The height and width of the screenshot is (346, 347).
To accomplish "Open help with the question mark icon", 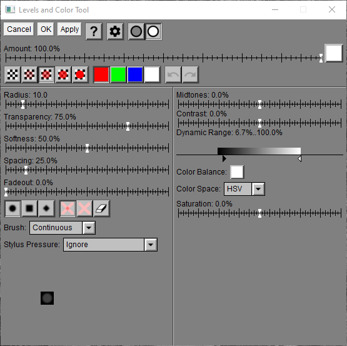I will [94, 31].
